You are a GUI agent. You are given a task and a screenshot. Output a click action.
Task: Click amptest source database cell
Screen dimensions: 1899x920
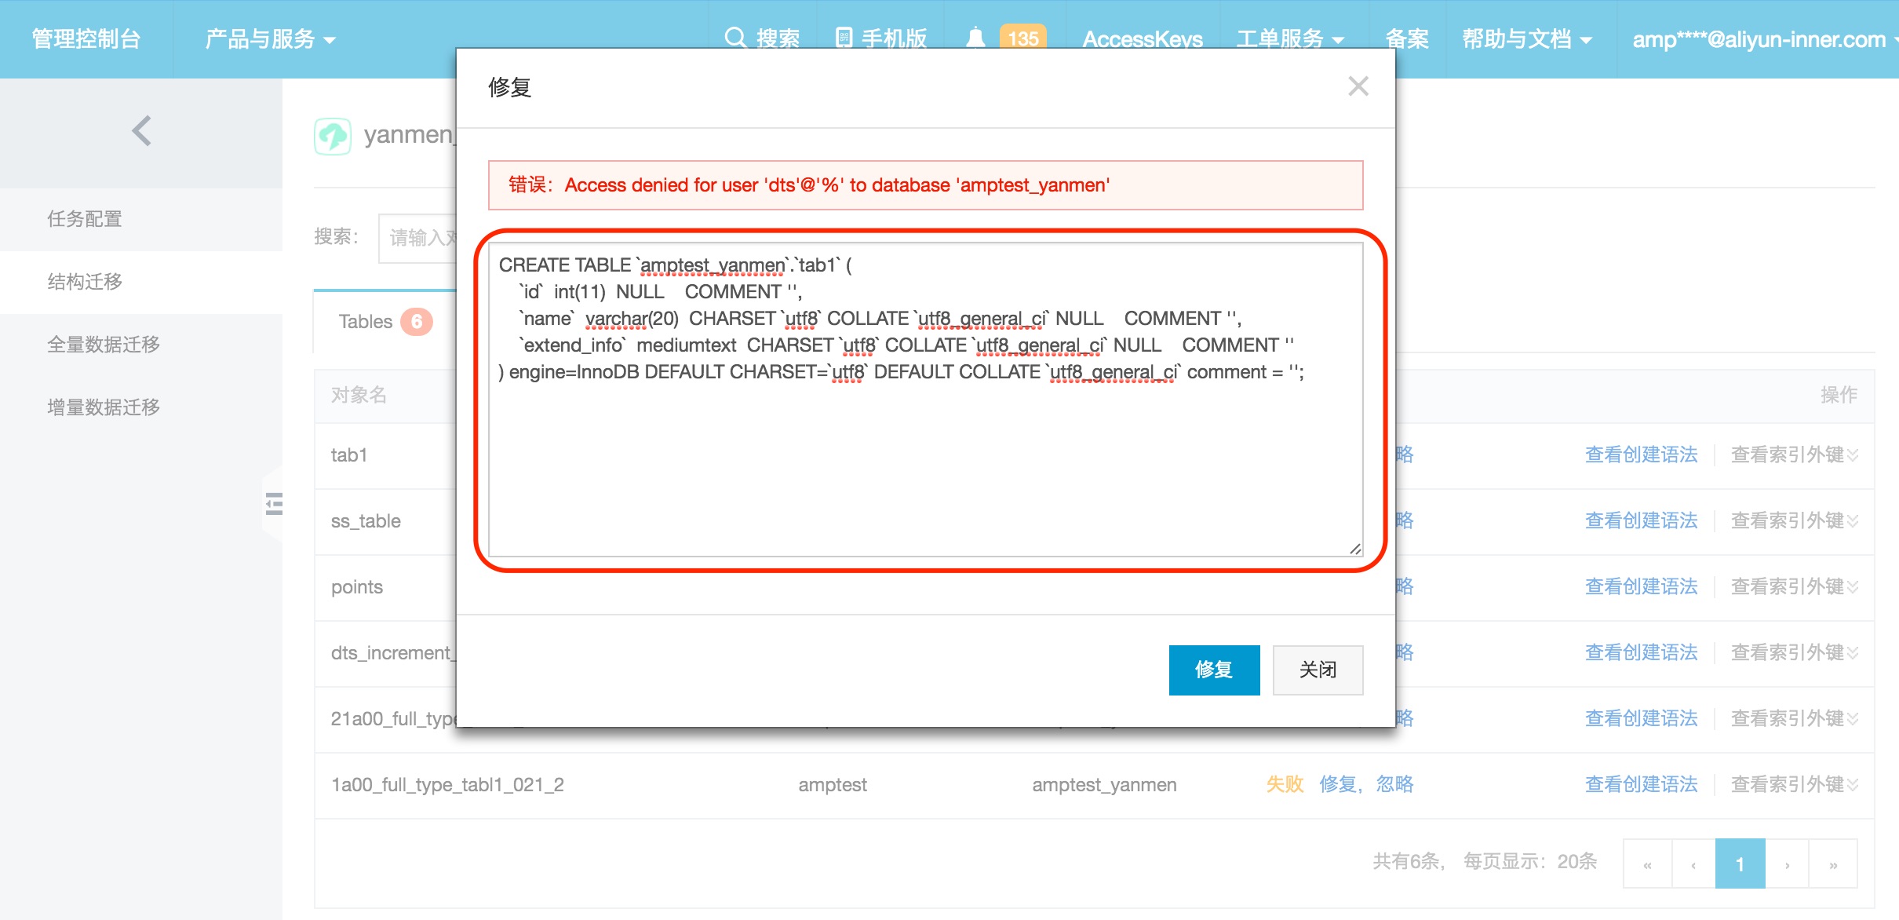point(833,785)
